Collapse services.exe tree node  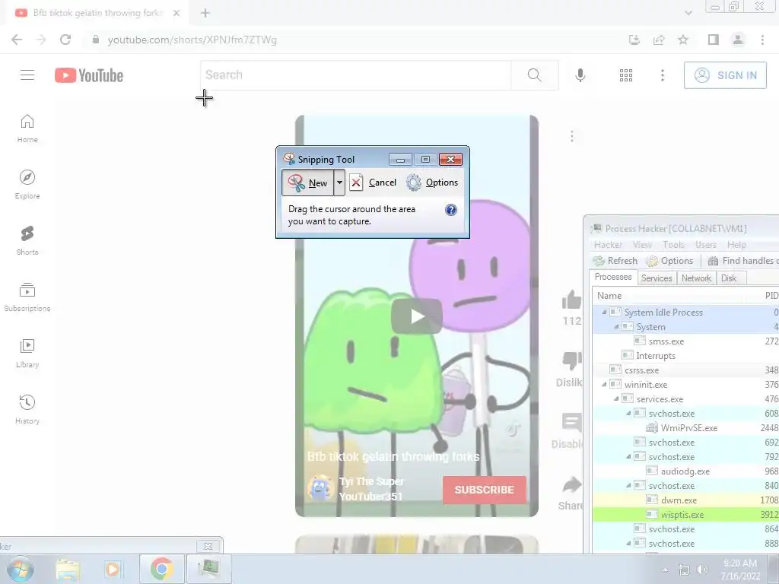pos(616,398)
